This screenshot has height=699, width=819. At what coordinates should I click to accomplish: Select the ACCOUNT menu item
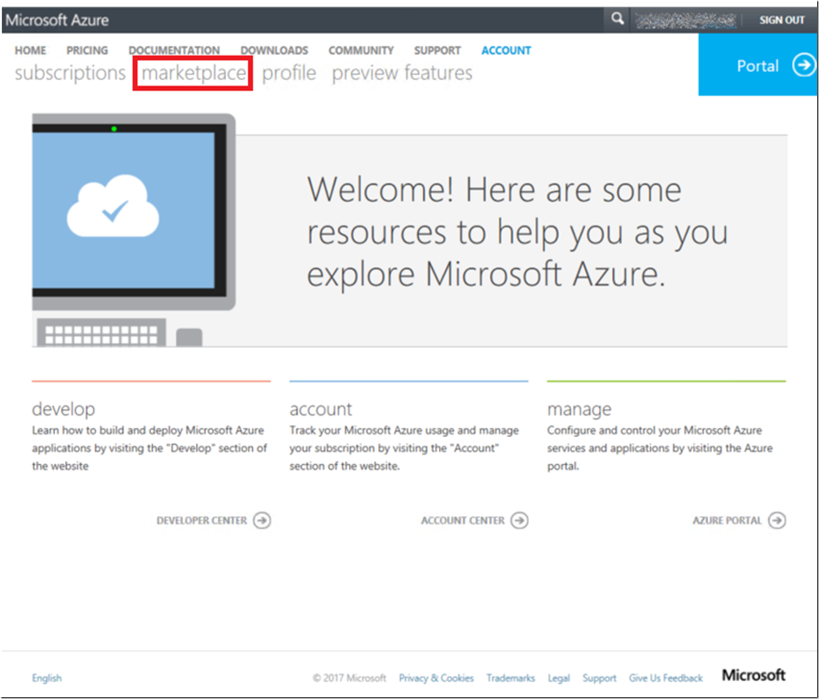(x=506, y=50)
